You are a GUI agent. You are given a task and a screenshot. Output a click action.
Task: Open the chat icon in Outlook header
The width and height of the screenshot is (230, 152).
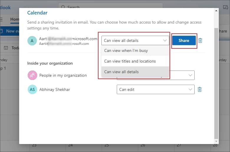(226, 7)
